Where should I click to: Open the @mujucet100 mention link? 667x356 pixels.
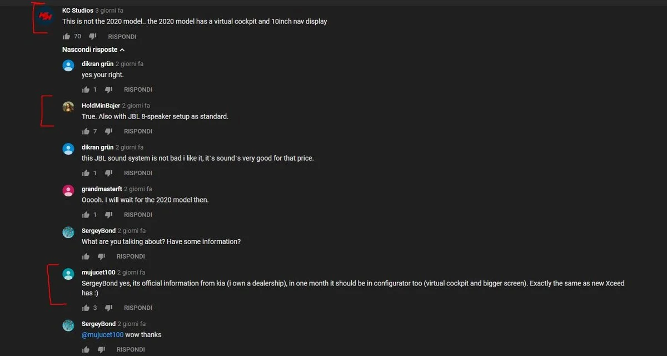(x=102, y=335)
